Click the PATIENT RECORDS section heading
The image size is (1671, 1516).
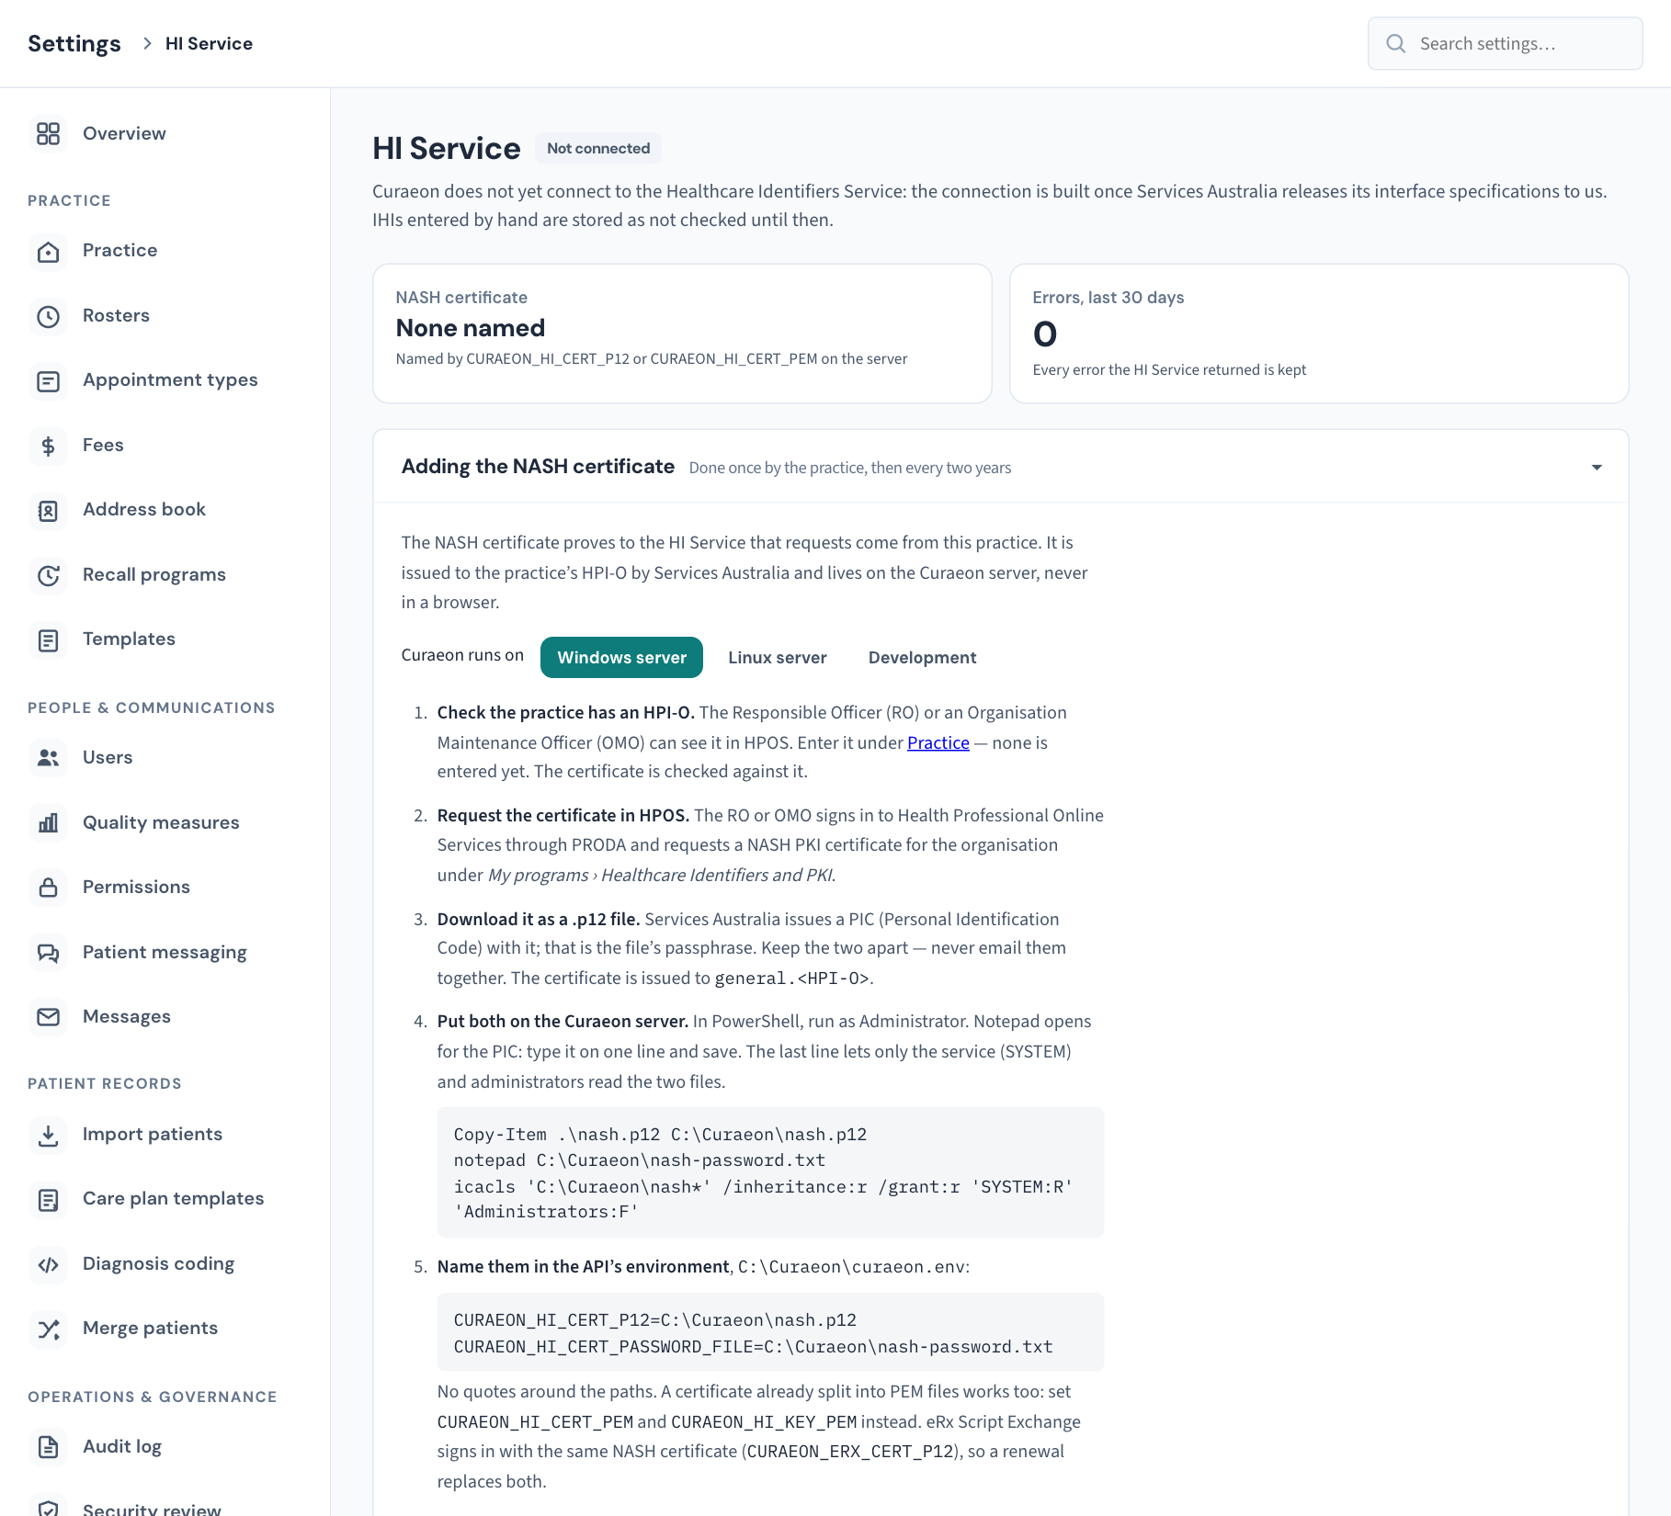[x=105, y=1083]
